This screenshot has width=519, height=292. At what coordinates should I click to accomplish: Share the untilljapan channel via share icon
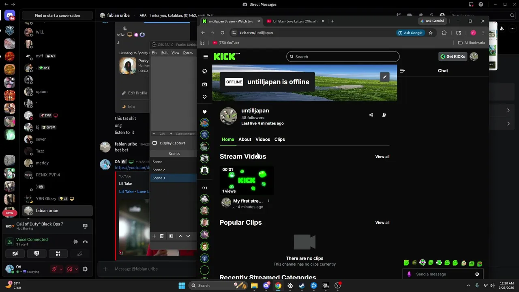coord(371,115)
